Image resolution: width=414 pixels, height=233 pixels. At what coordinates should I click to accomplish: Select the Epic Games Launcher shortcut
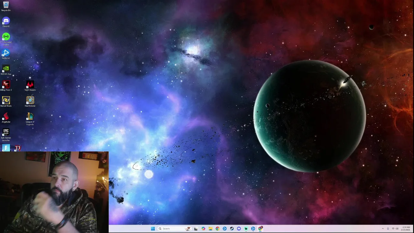[x=6, y=135]
